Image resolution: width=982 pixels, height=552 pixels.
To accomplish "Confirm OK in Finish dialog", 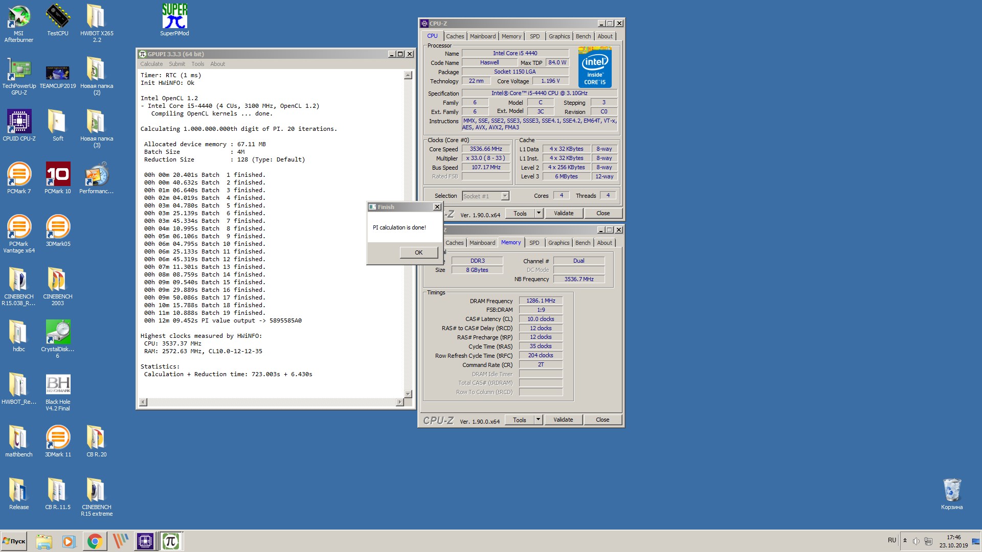I will tap(418, 252).
